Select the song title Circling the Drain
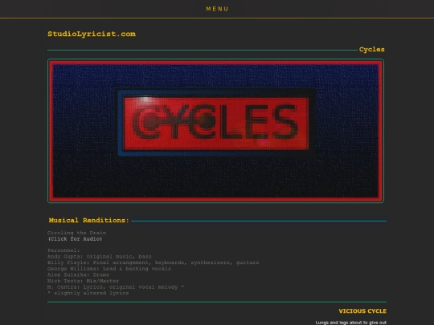Screen dimensions: 434x325 76,233
